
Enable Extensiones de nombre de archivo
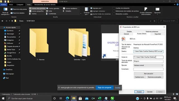(114, 11)
